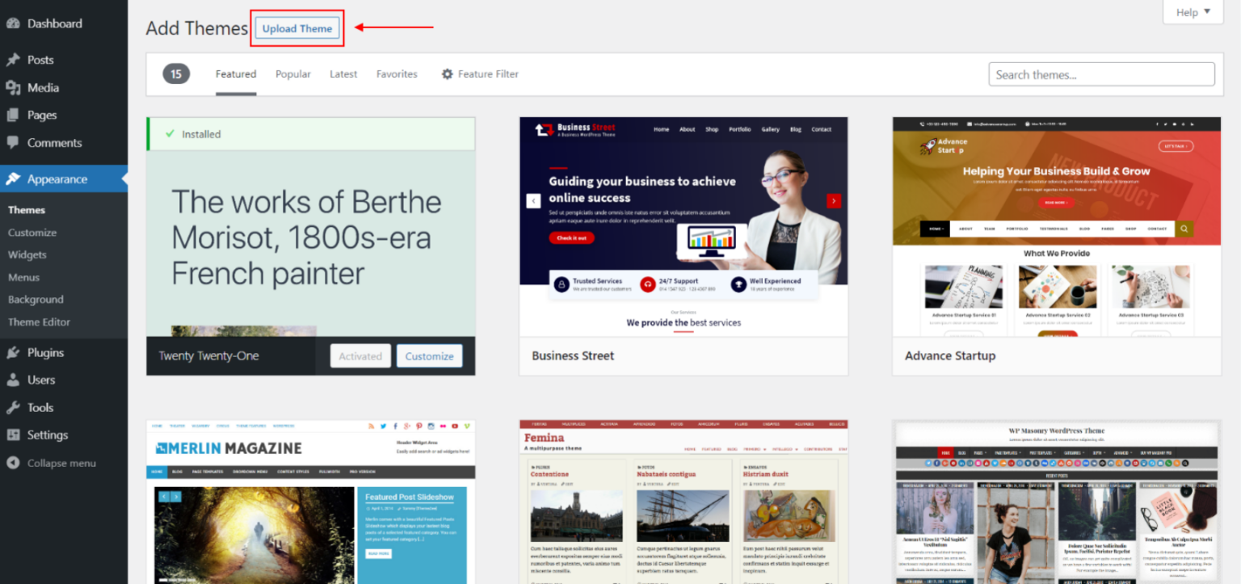Customize the Twenty Twenty-One theme

pos(429,355)
